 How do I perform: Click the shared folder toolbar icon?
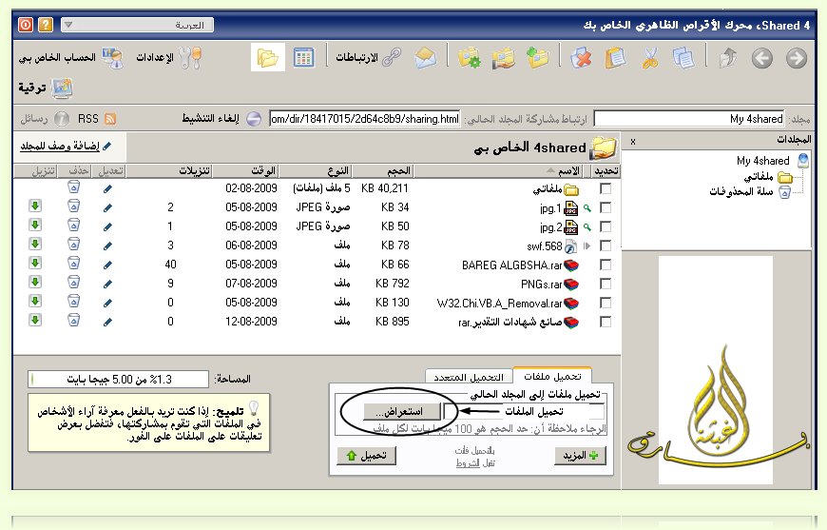(x=504, y=57)
